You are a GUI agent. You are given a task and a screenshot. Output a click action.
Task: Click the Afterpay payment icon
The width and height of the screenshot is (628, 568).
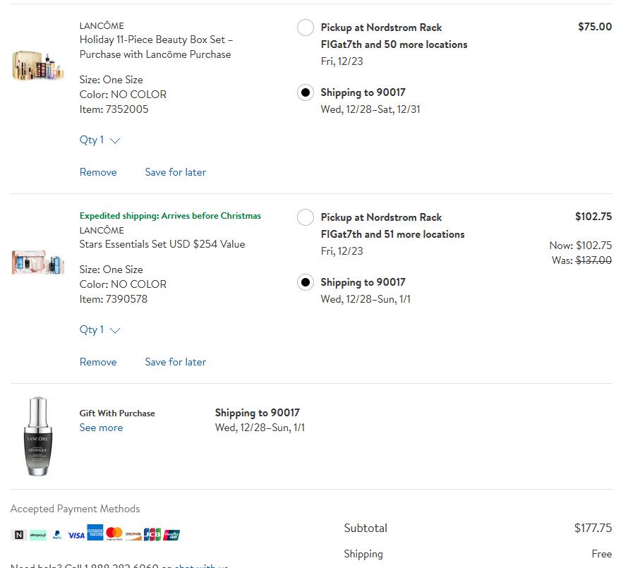click(x=38, y=535)
